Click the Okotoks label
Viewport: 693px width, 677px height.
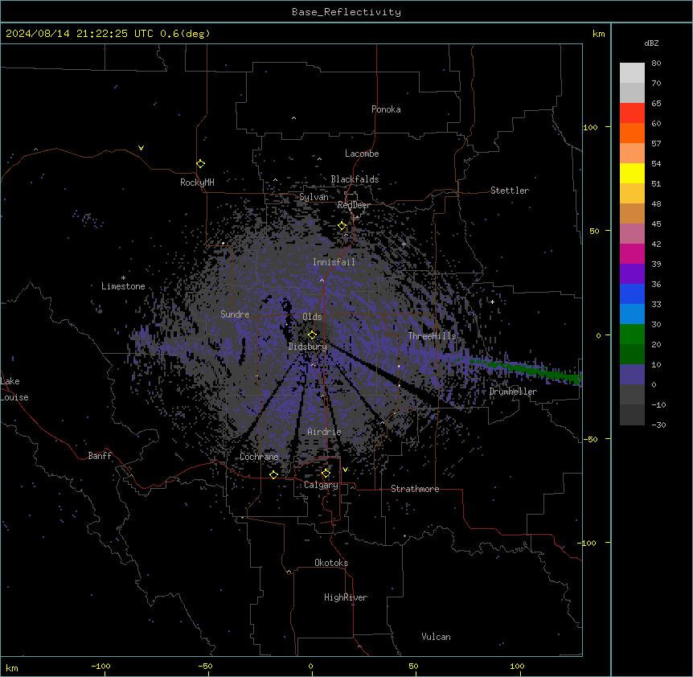[331, 563]
